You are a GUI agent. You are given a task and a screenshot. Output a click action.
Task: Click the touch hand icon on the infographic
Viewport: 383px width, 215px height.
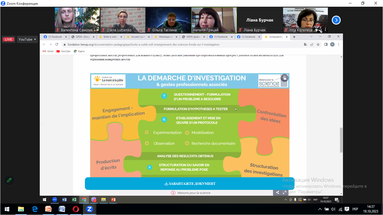pos(284,78)
